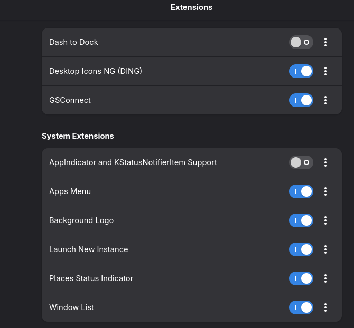This screenshot has width=354, height=328.
Task: Open Desktop Icons NG options menu
Action: coord(325,71)
